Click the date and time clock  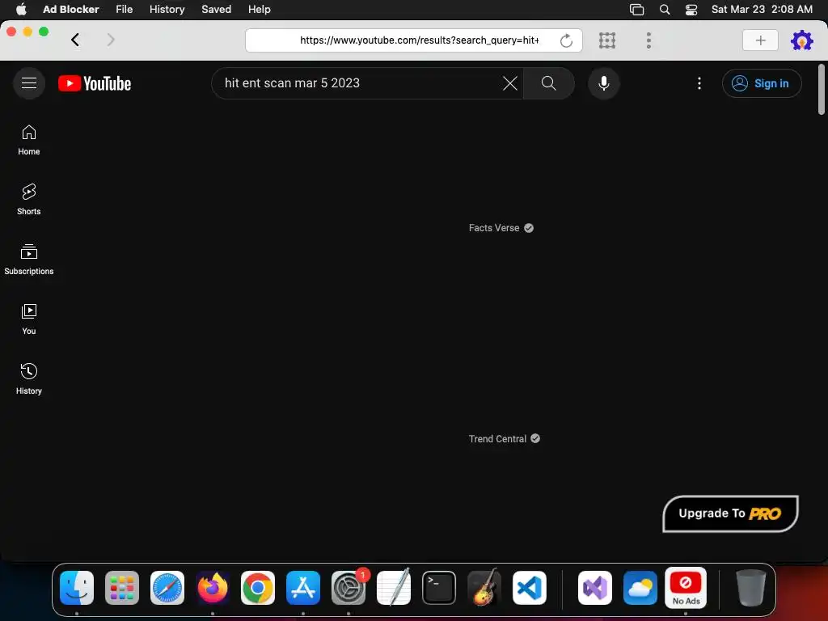762,10
